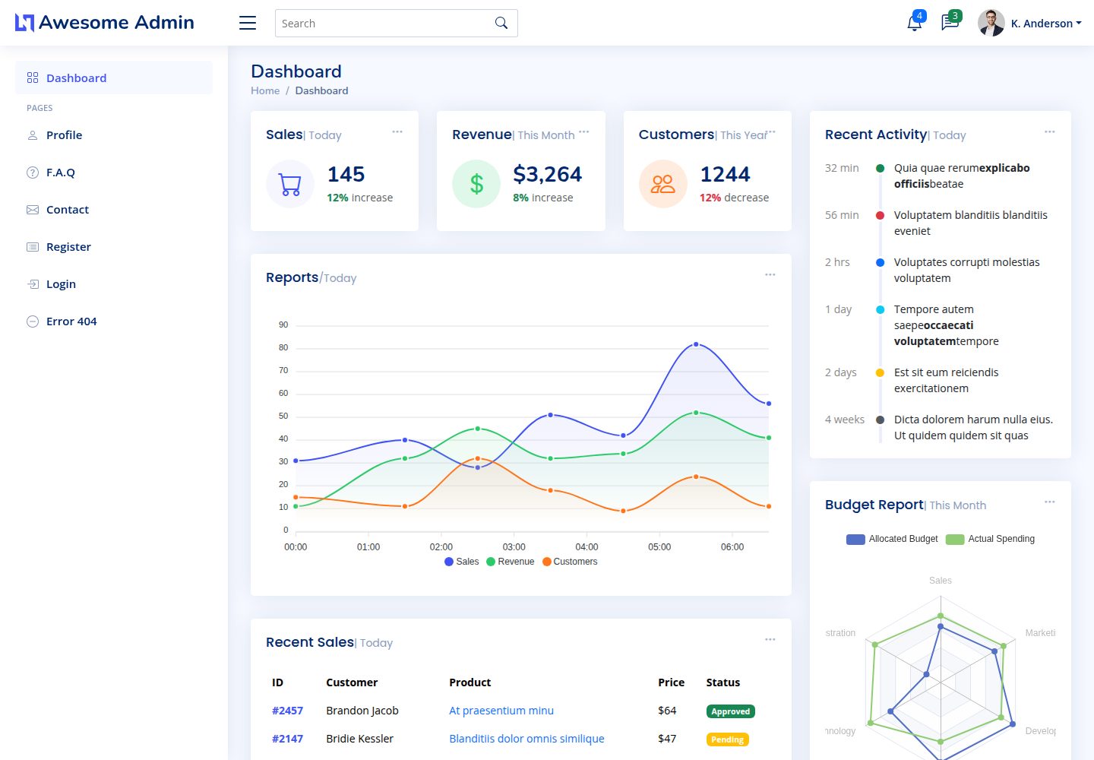Click K. Anderson profile avatar
1094x760 pixels.
click(991, 23)
